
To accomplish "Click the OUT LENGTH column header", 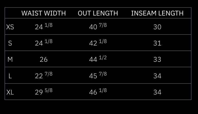I will [x=98, y=13].
